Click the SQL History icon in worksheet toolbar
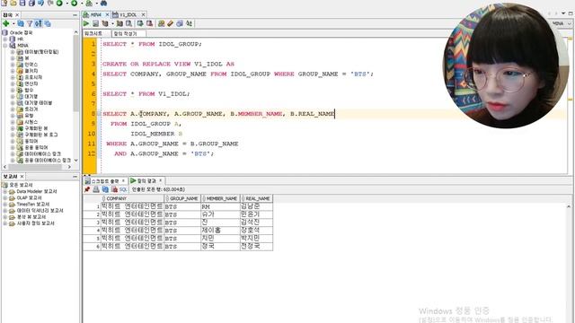 point(180,23)
